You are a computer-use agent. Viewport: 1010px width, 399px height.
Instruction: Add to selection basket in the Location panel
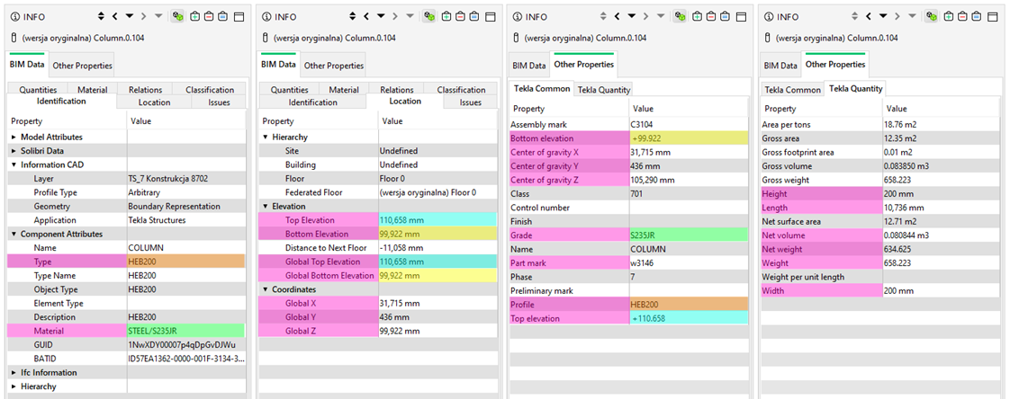[x=447, y=16]
